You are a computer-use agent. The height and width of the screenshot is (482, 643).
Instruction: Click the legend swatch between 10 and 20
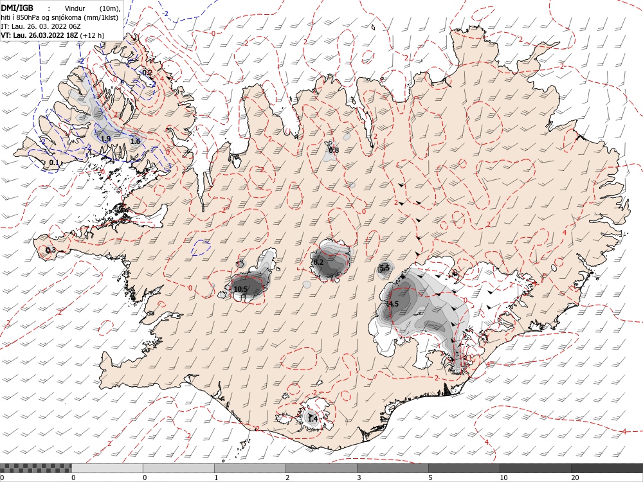pyautogui.click(x=535, y=468)
